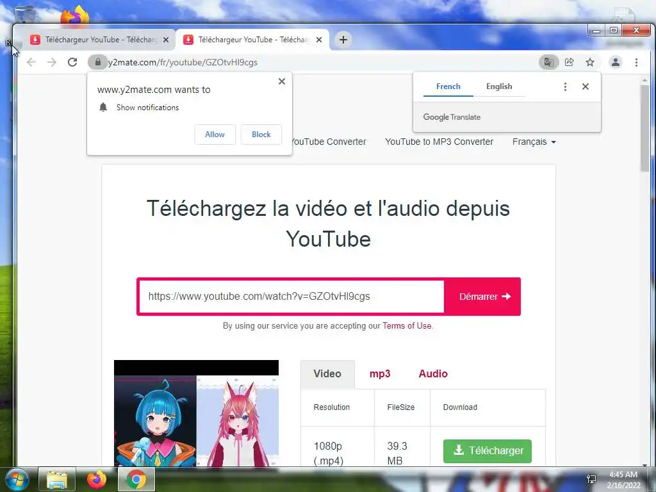656x492 pixels.
Task: Open the YouTube to MP3 Converter link
Action: pyautogui.click(x=439, y=142)
